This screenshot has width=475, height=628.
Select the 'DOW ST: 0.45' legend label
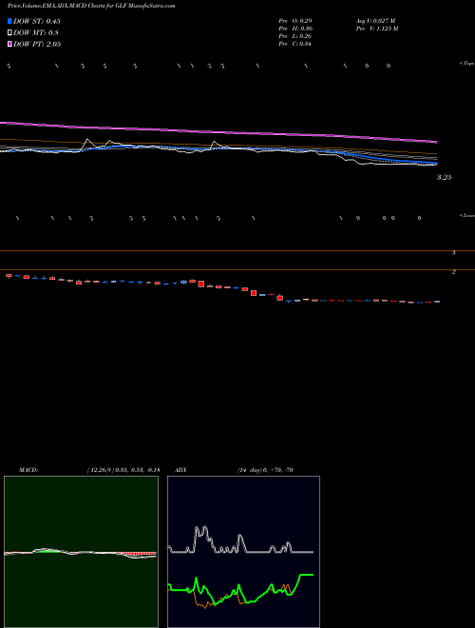click(37, 21)
